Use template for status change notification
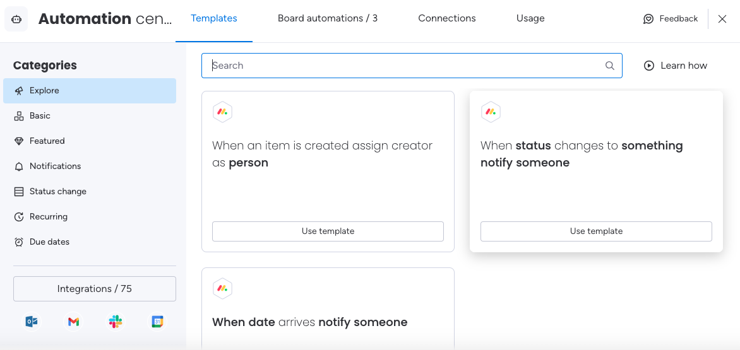Image resolution: width=740 pixels, height=350 pixels. coord(596,231)
